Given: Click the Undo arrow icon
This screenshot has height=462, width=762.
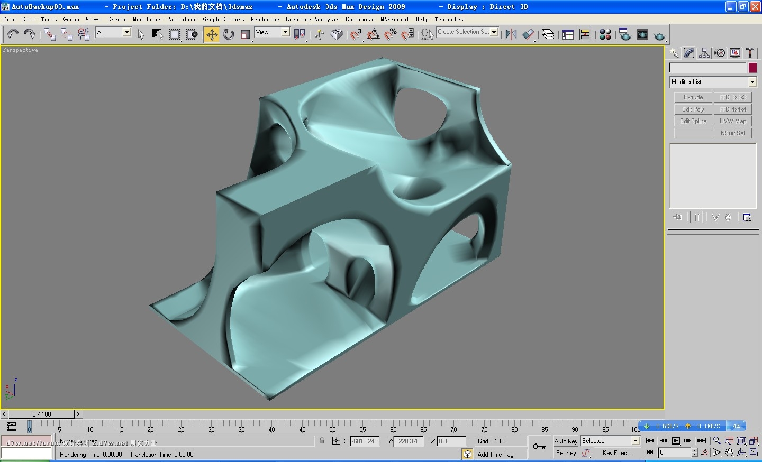Looking at the screenshot, I should 13,34.
